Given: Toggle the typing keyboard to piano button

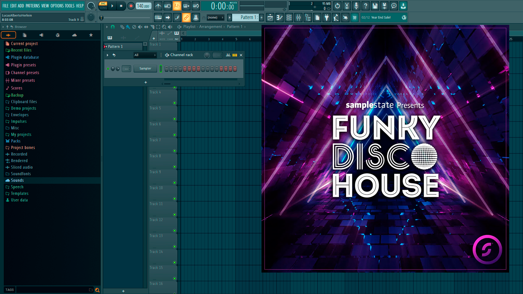Looking at the screenshot, I should tap(158, 18).
